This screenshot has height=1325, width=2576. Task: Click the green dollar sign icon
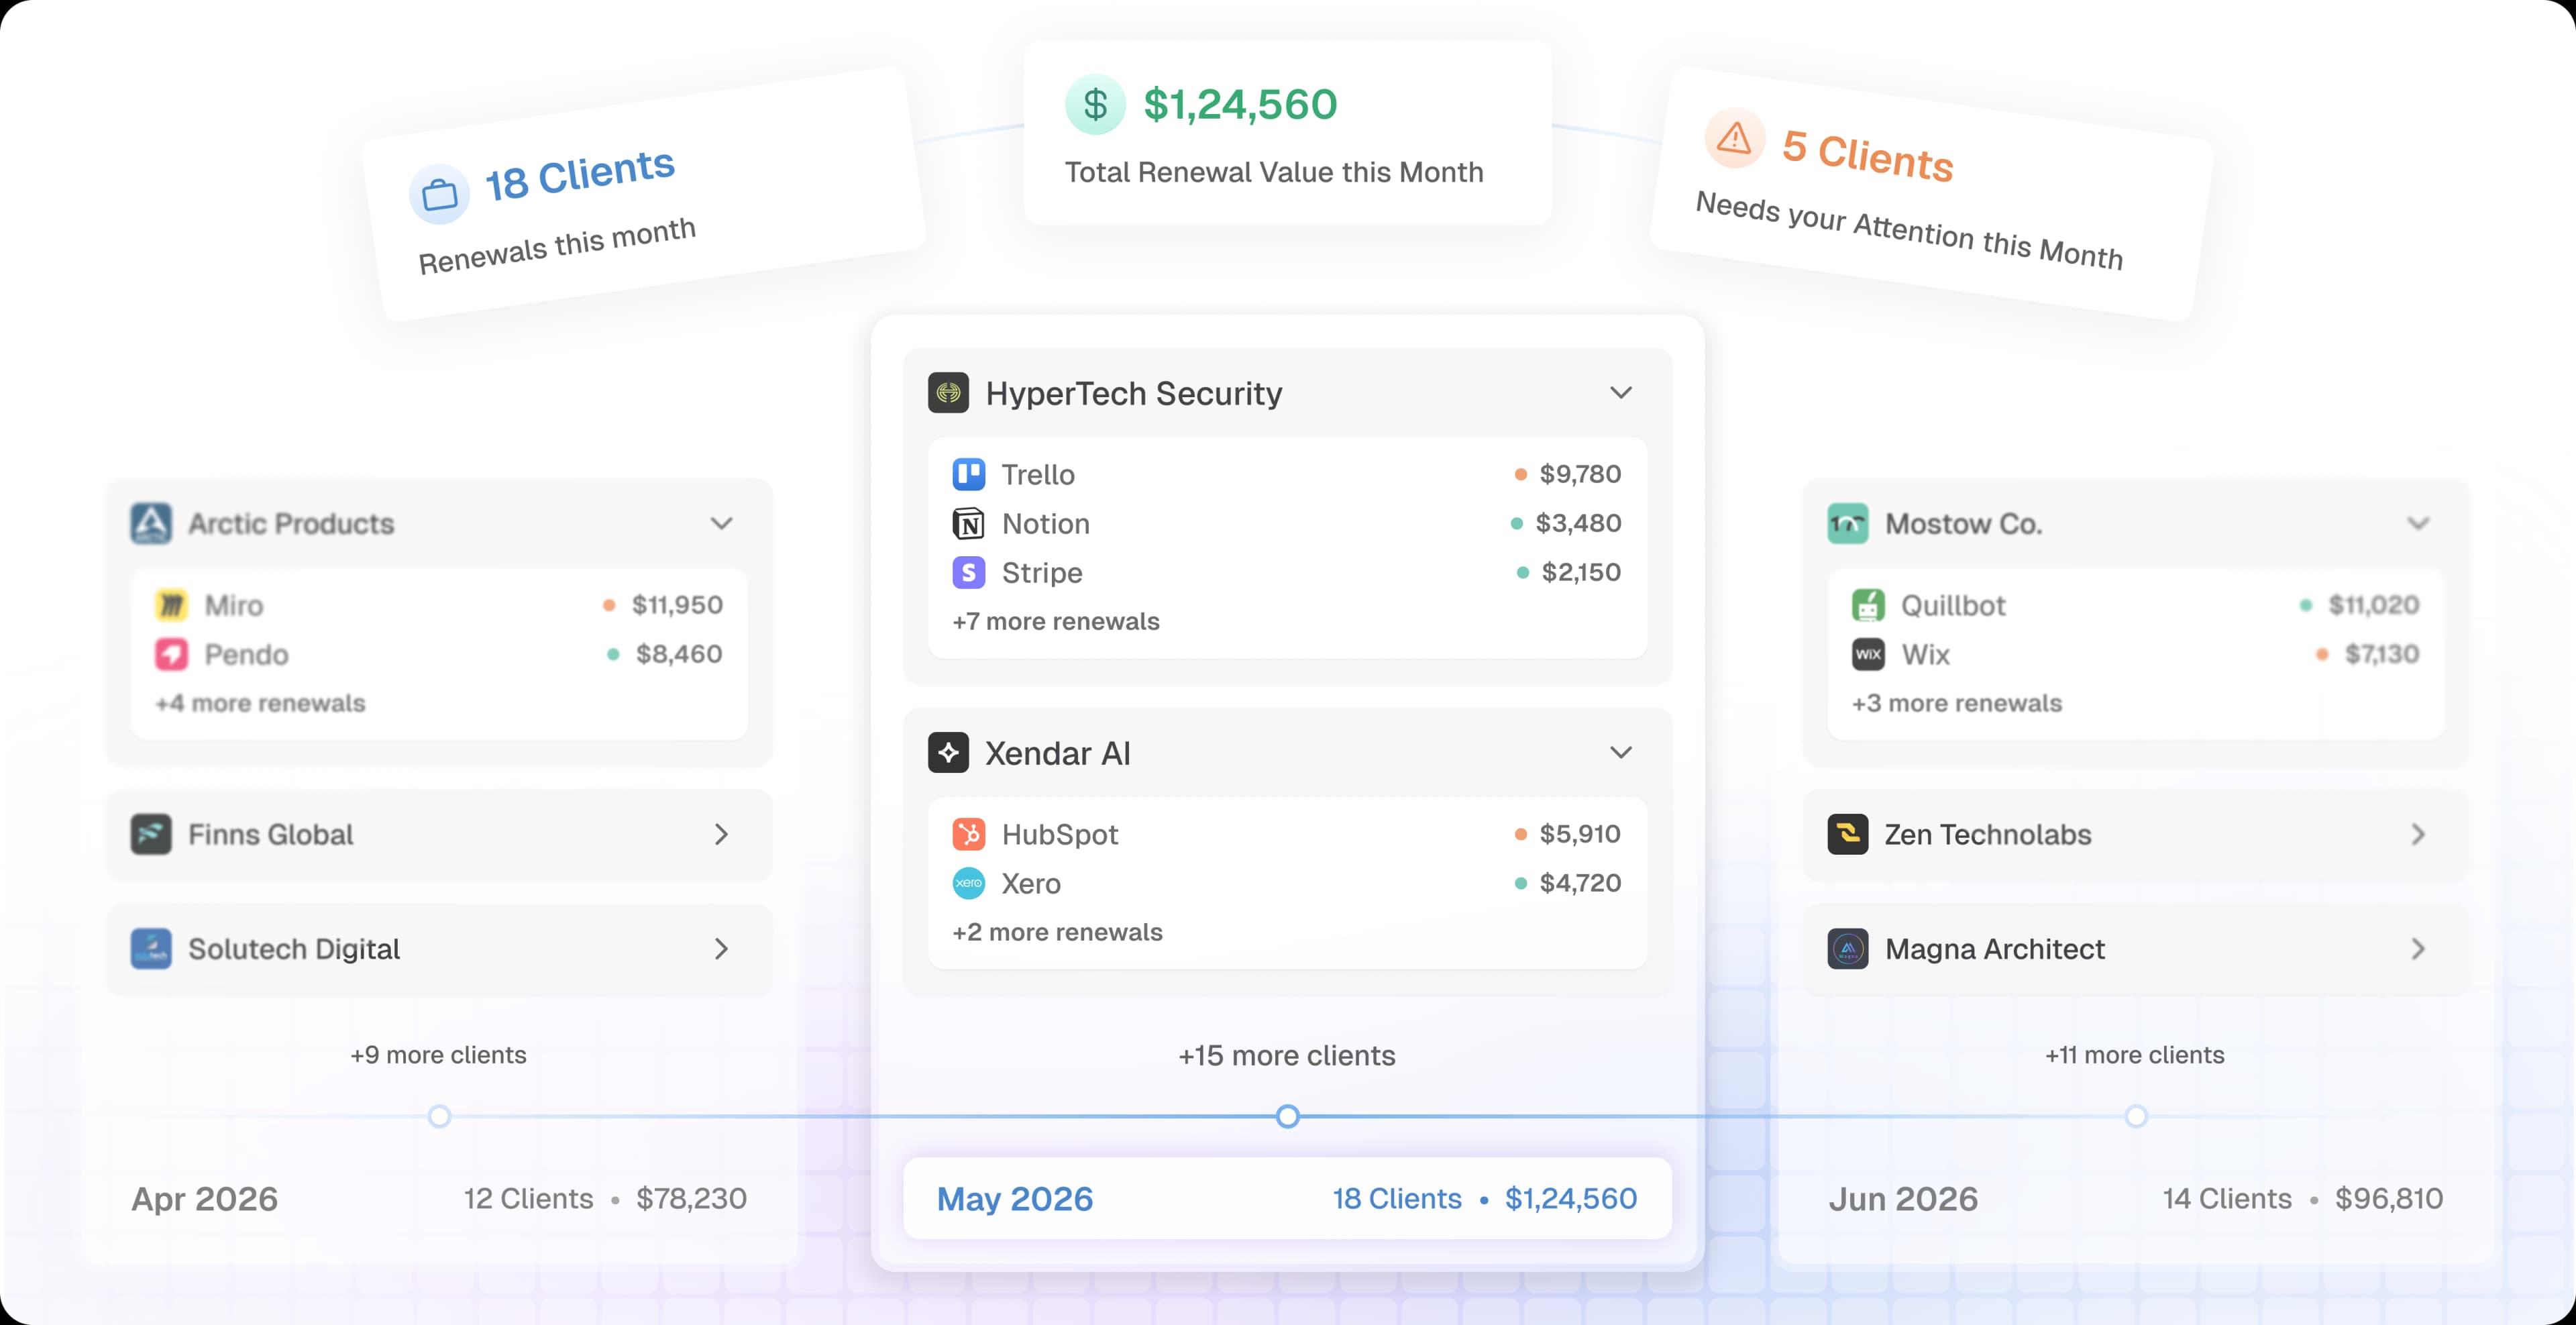point(1095,104)
